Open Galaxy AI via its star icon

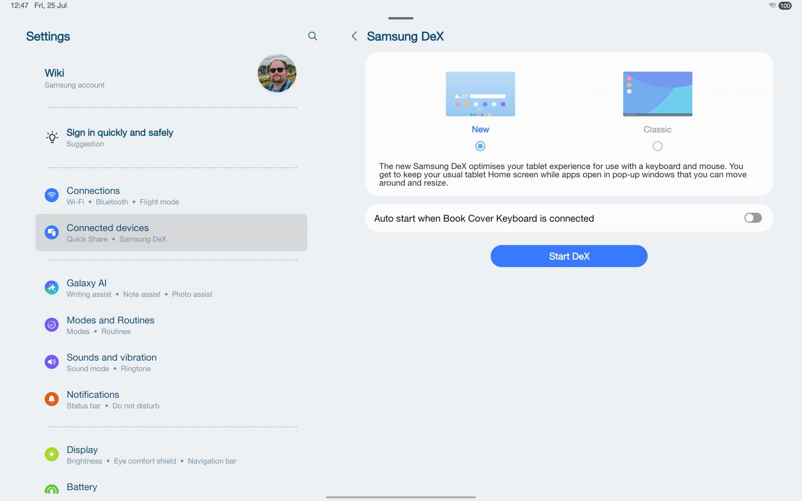click(x=51, y=287)
